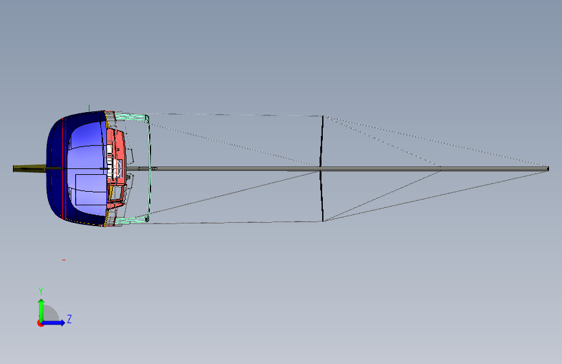This screenshot has width=562, height=364.
Task: Select the masthead tip at far right
Action: 548,168
